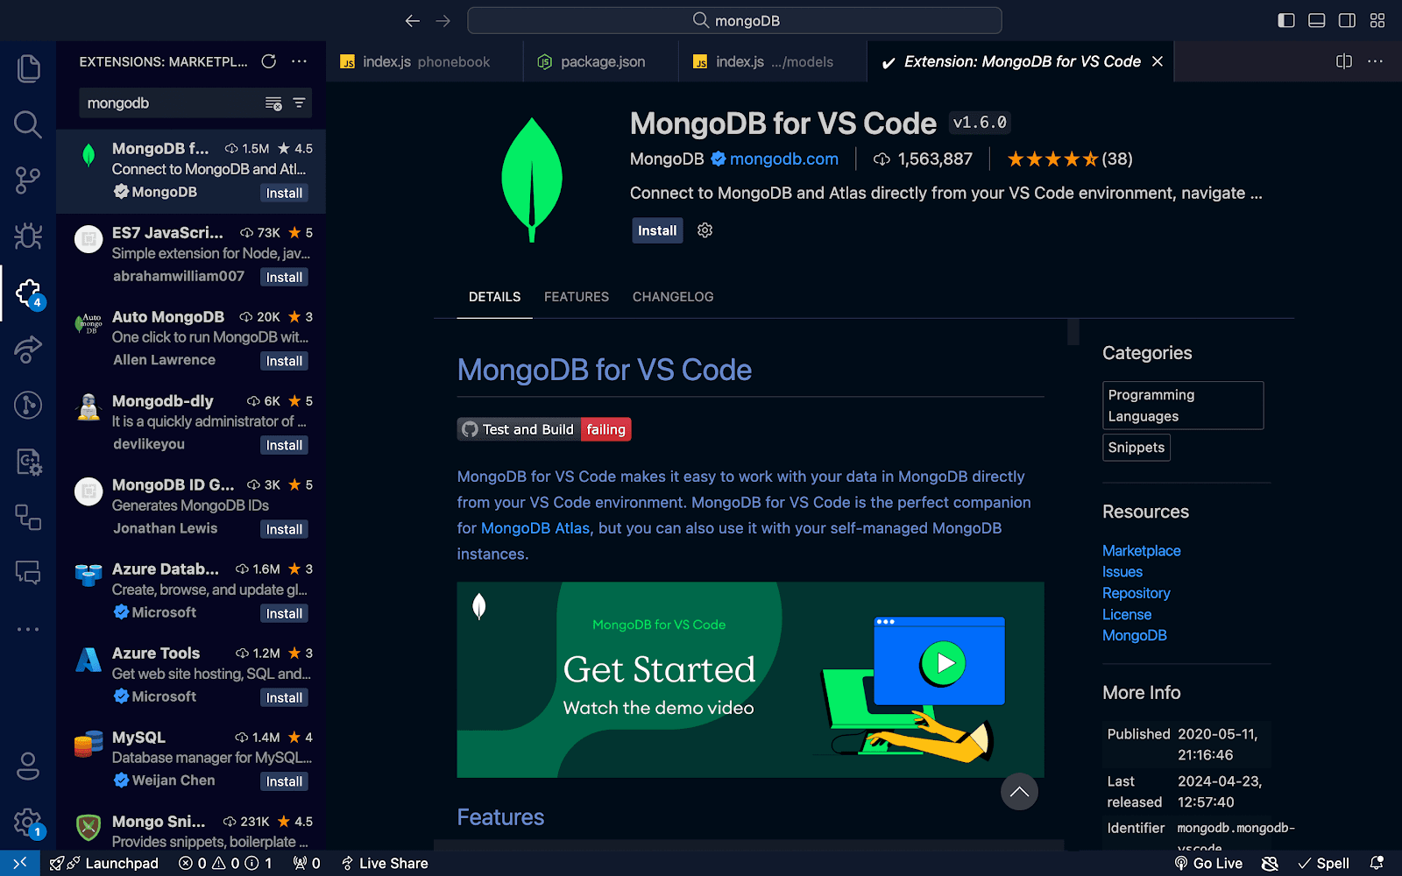The image size is (1402, 876).
Task: Open the Live Share activity bar icon
Action: (x=28, y=350)
